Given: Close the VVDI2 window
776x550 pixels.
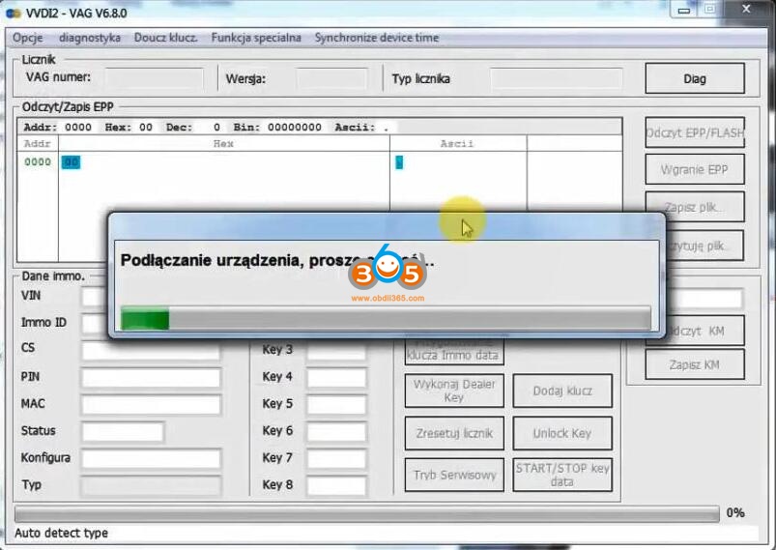Looking at the screenshot, I should pyautogui.click(x=746, y=10).
